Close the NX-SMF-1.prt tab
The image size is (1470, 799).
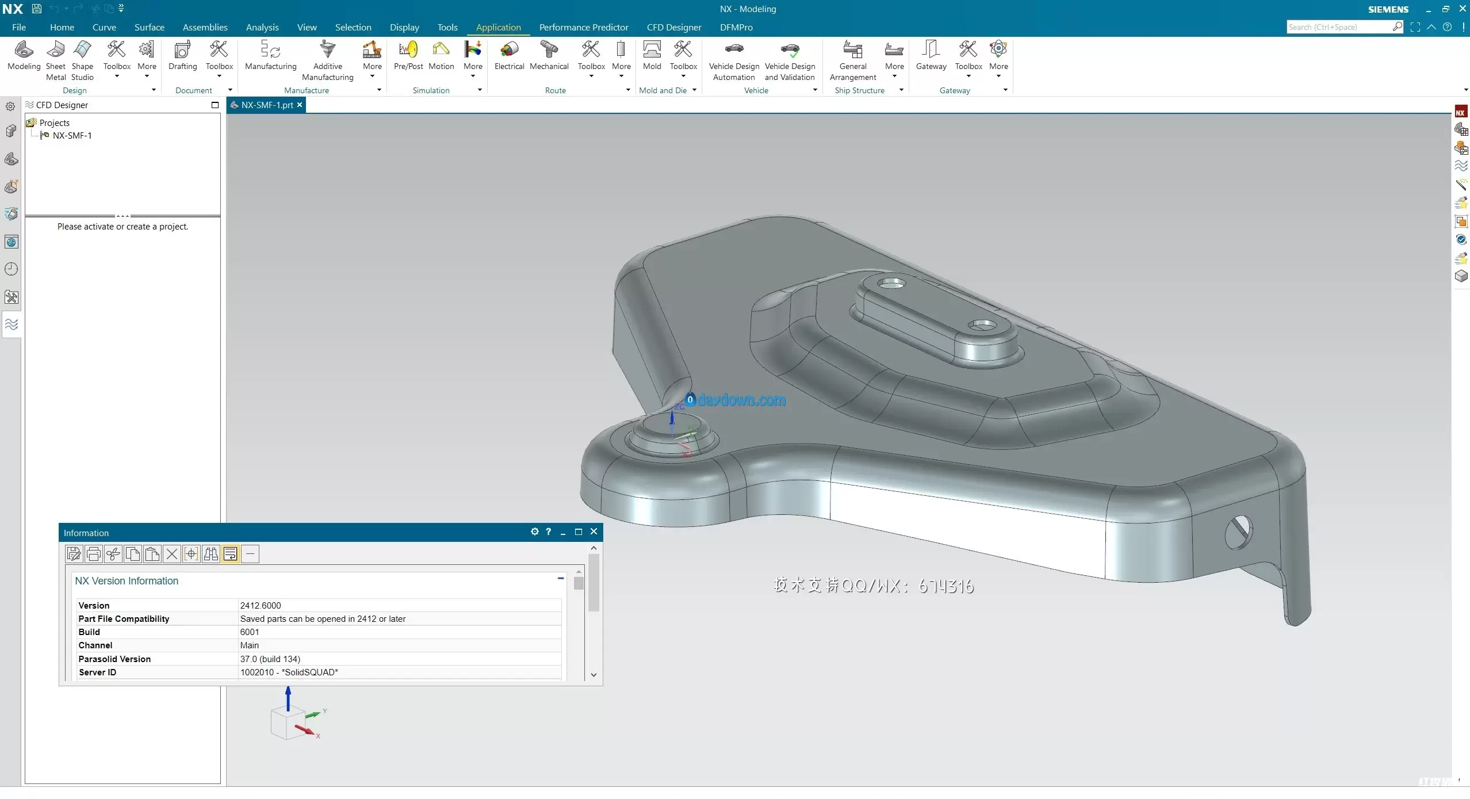click(x=300, y=105)
